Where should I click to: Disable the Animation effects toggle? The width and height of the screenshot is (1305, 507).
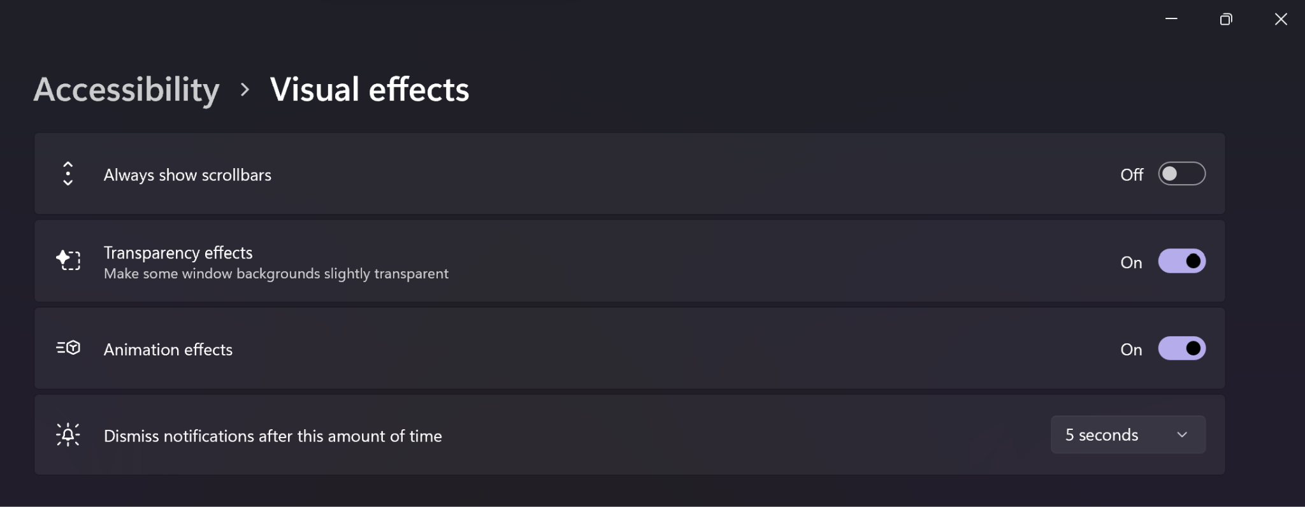point(1181,348)
